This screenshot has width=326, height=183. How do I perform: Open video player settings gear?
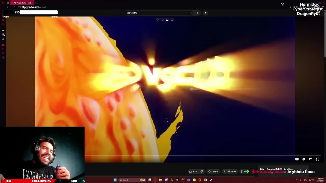point(304,159)
